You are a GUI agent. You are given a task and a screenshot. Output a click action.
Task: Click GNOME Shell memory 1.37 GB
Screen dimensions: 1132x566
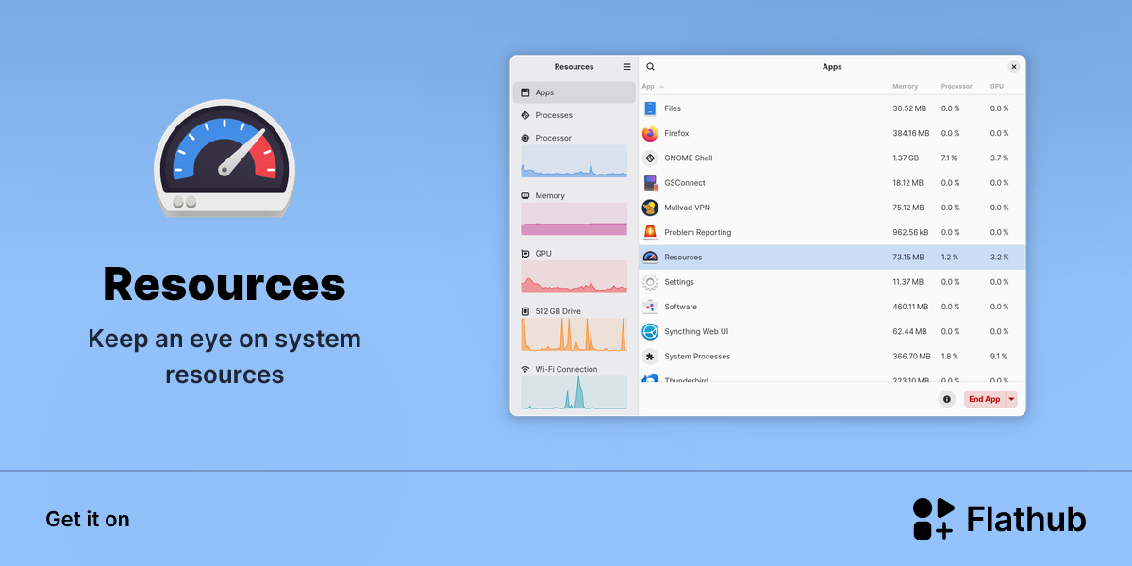pos(906,158)
